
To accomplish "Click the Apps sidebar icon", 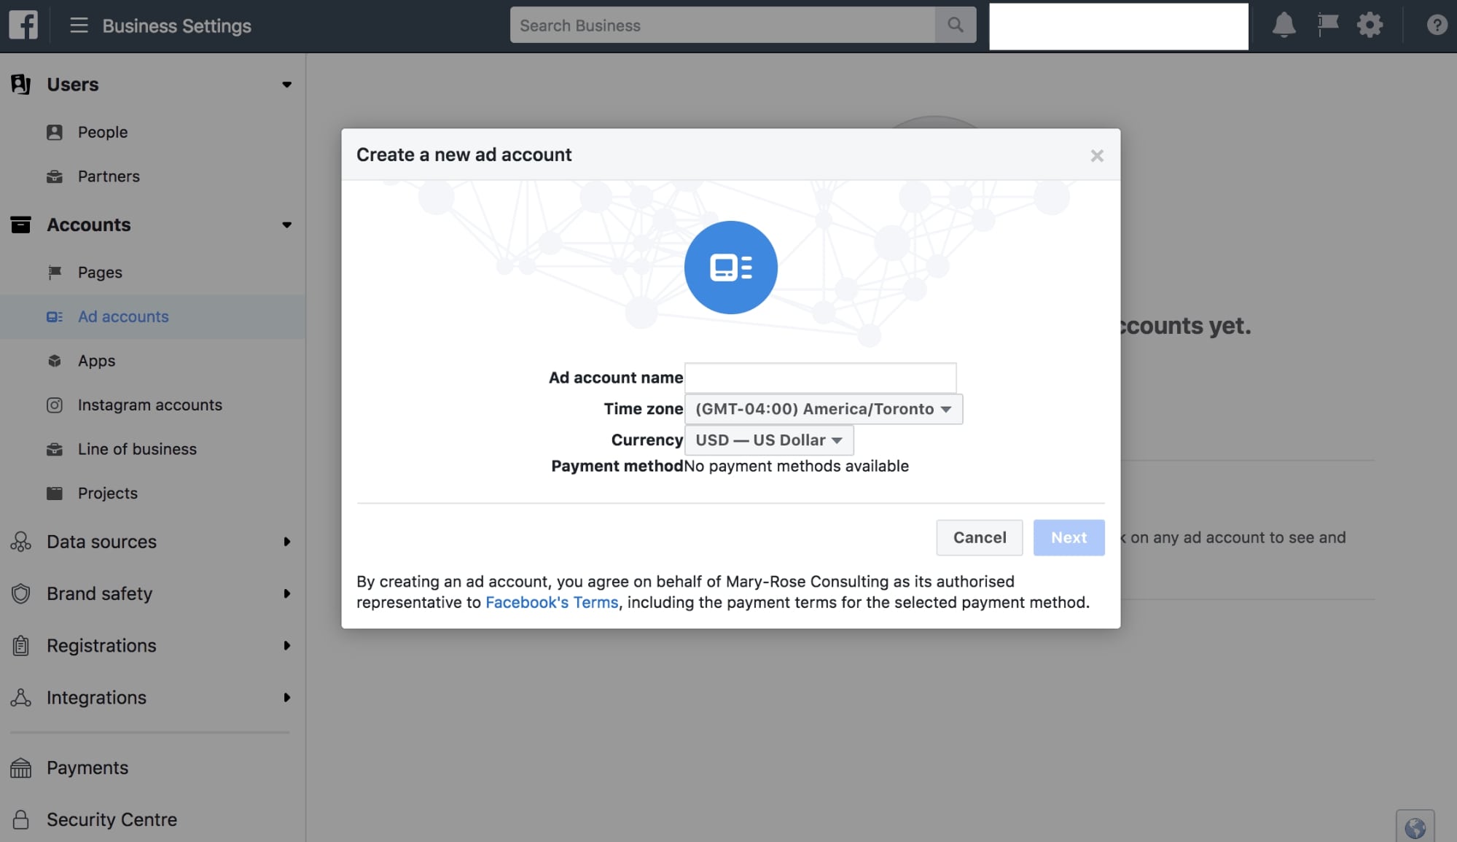I will 53,361.
